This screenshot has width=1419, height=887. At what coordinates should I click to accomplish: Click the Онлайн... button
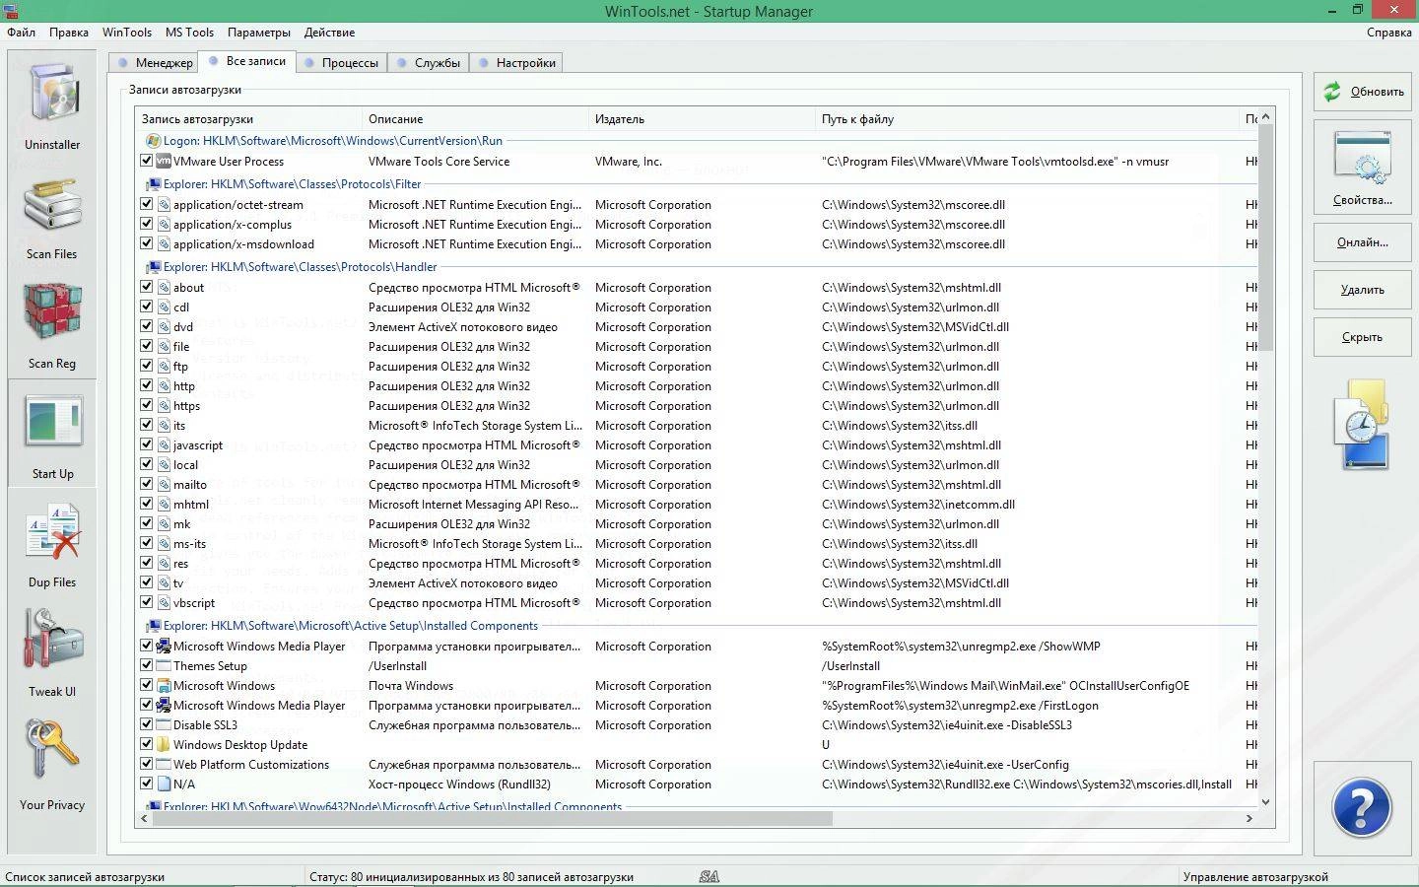(x=1362, y=242)
